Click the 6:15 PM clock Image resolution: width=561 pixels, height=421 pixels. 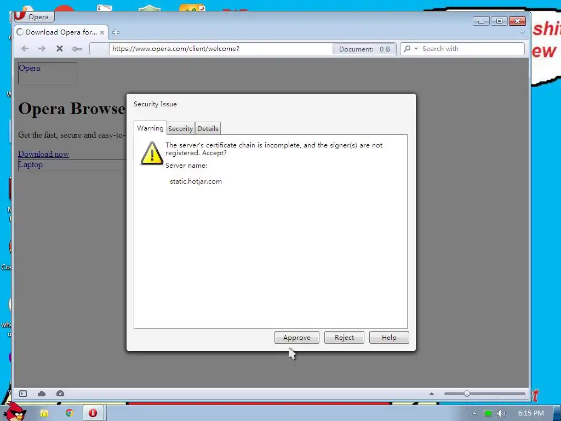(531, 413)
